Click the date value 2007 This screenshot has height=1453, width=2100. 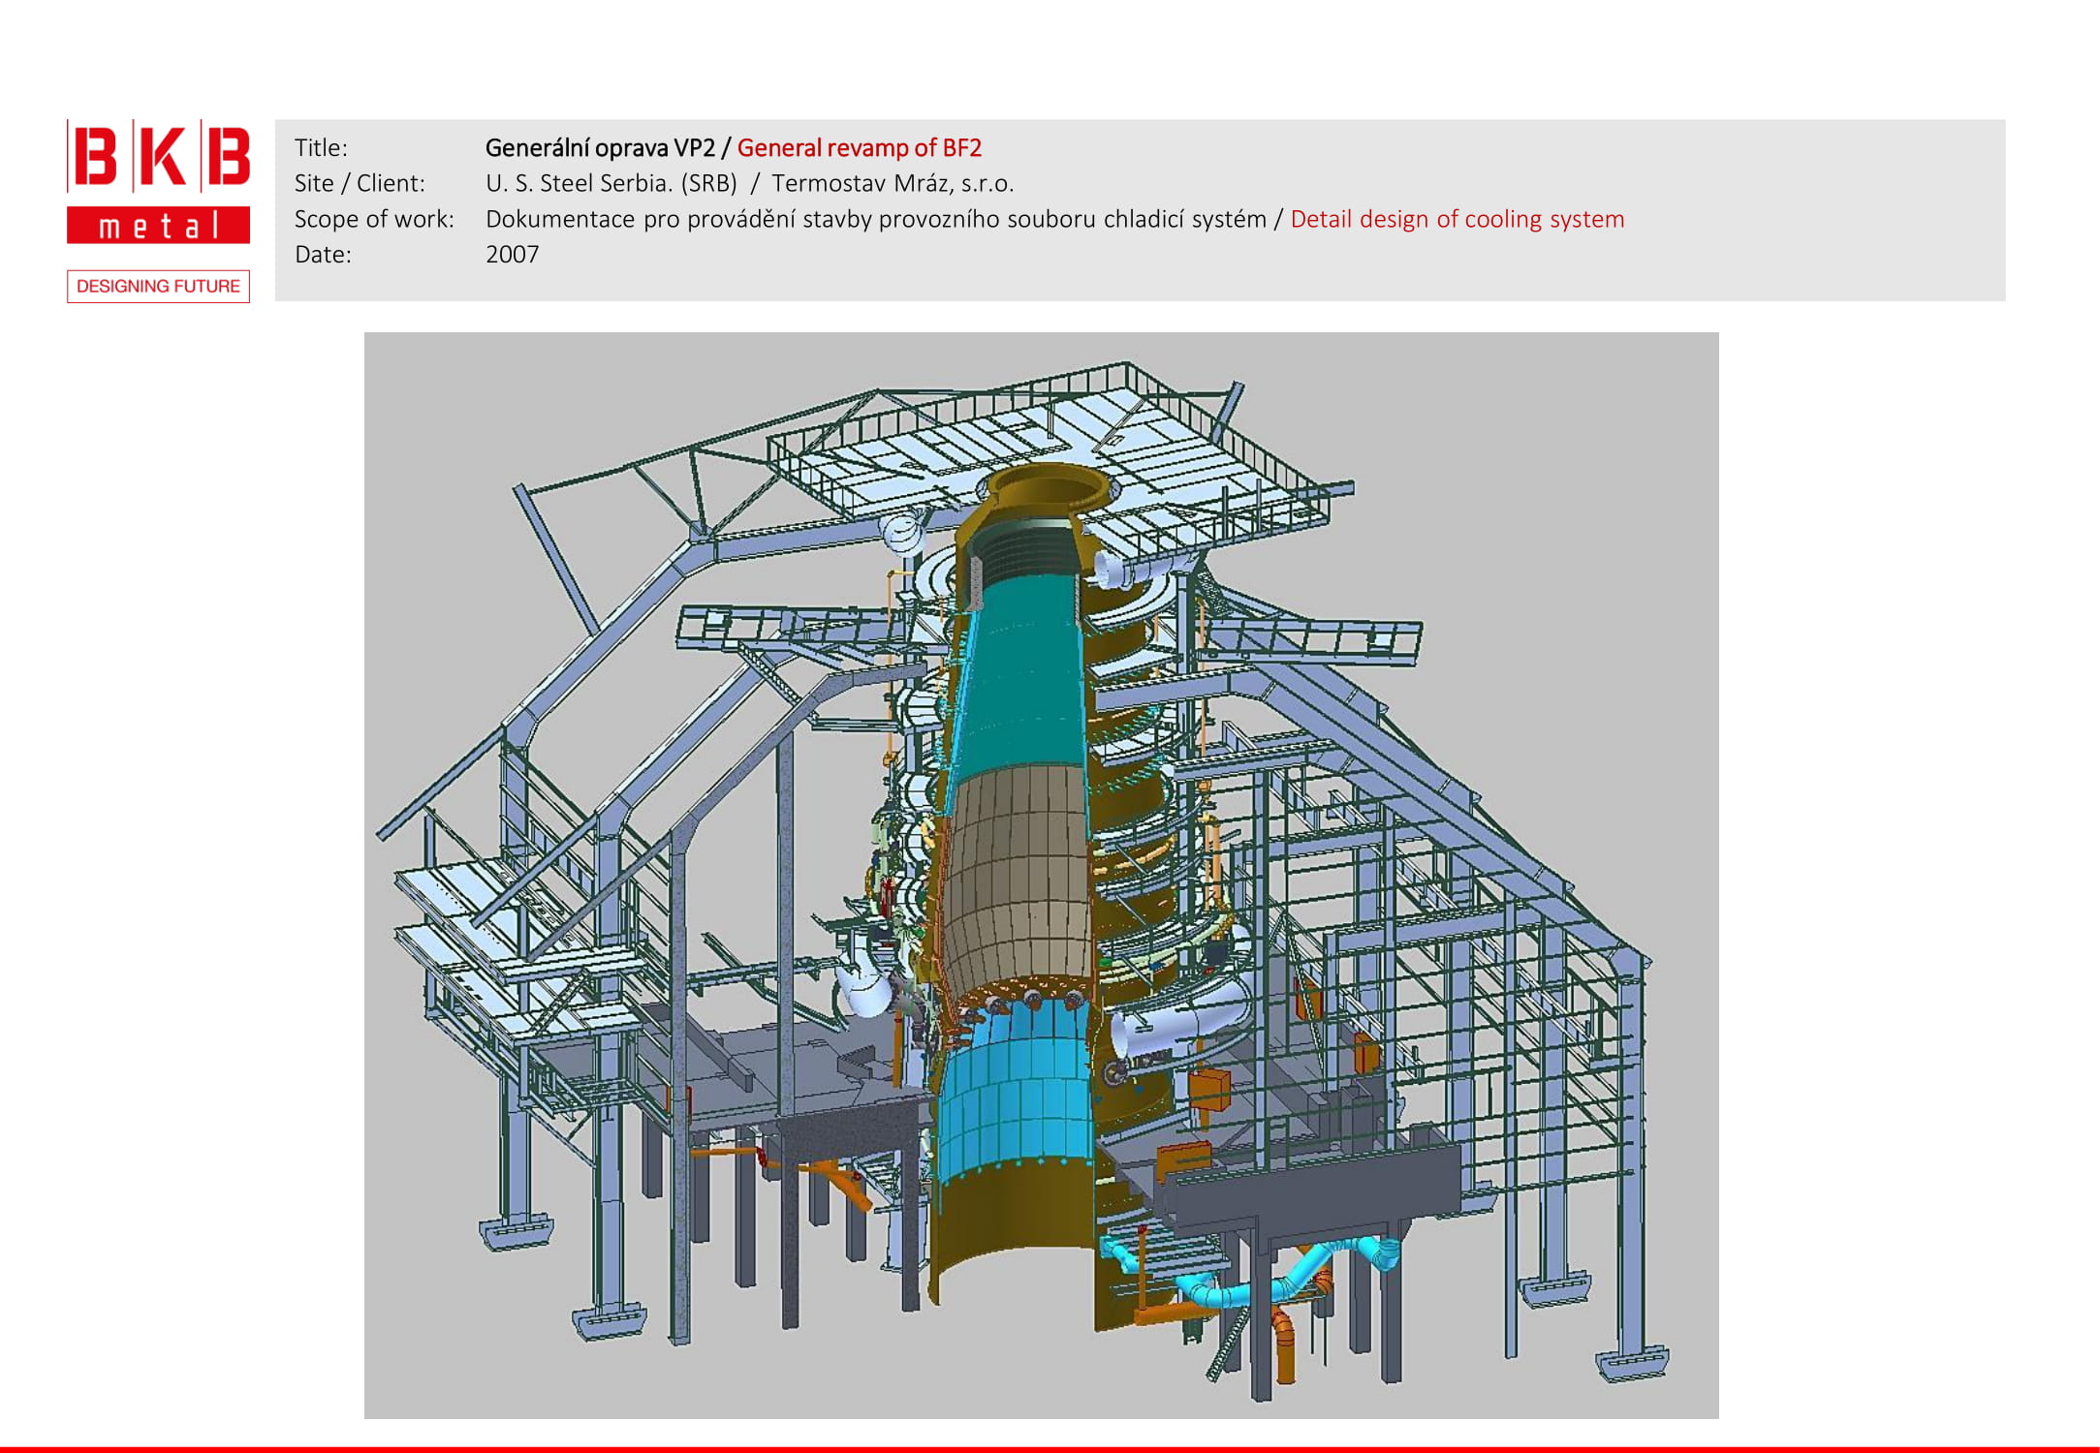tap(512, 255)
